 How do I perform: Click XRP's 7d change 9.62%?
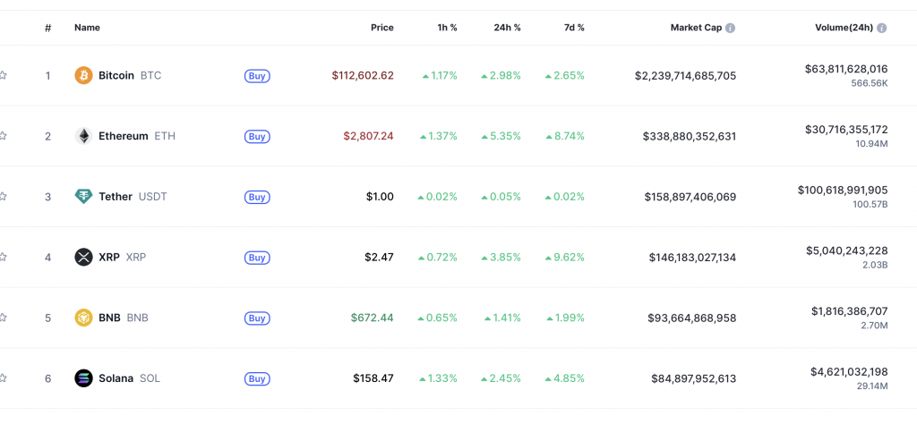point(565,257)
